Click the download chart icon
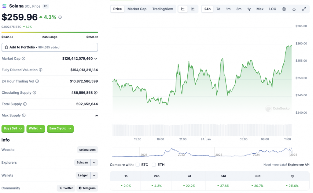This screenshot has width=313, height=193. (x=294, y=9)
